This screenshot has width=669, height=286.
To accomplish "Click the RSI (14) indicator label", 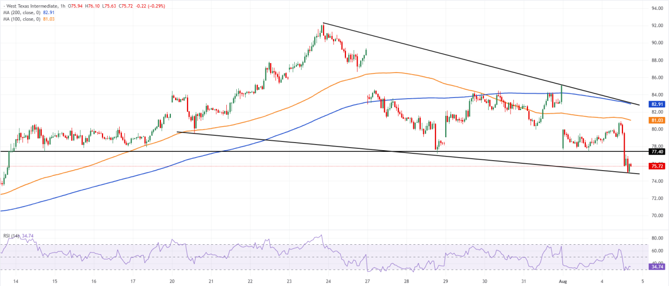I will pos(11,236).
